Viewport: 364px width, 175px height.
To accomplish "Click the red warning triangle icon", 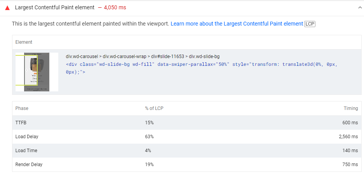I will (x=7, y=8).
